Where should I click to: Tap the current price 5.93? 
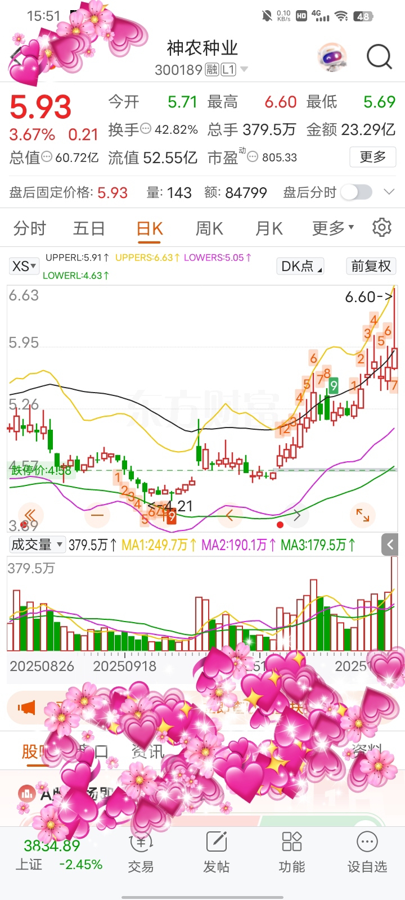click(40, 107)
